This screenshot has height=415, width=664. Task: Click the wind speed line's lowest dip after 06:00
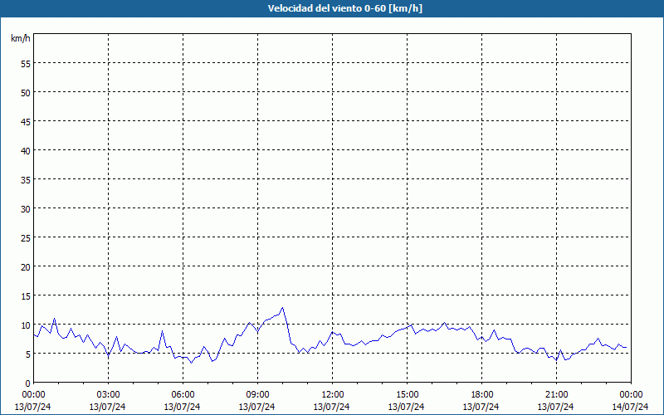point(191,363)
